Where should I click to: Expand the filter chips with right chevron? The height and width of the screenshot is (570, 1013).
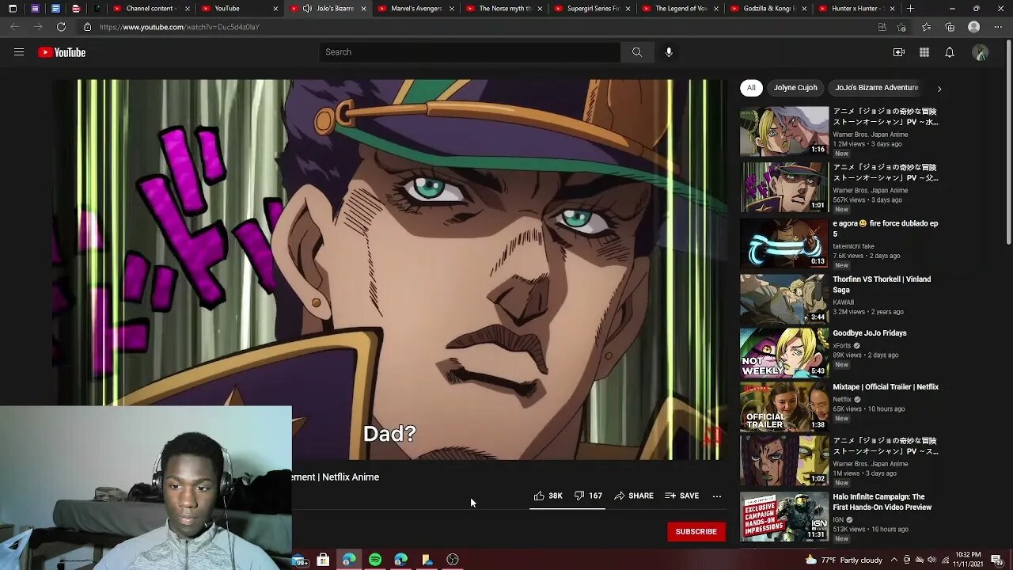coord(939,89)
